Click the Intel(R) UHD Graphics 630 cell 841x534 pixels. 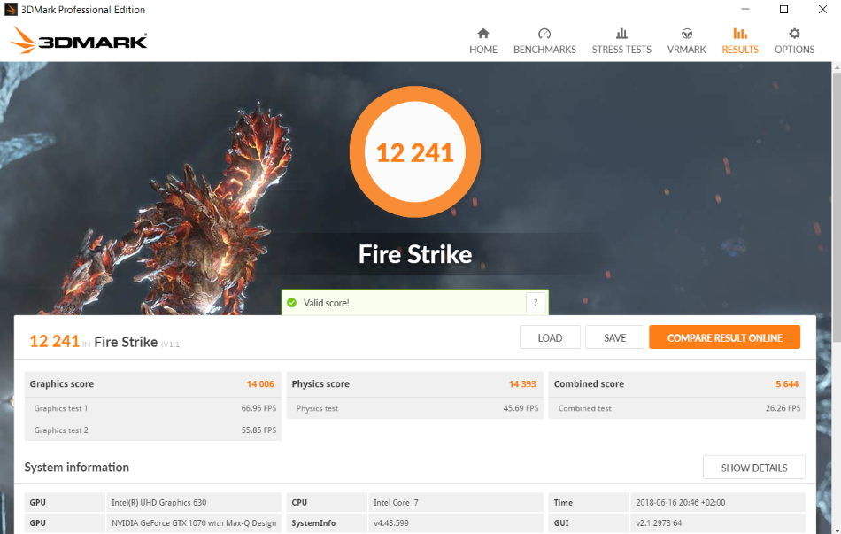[194, 502]
